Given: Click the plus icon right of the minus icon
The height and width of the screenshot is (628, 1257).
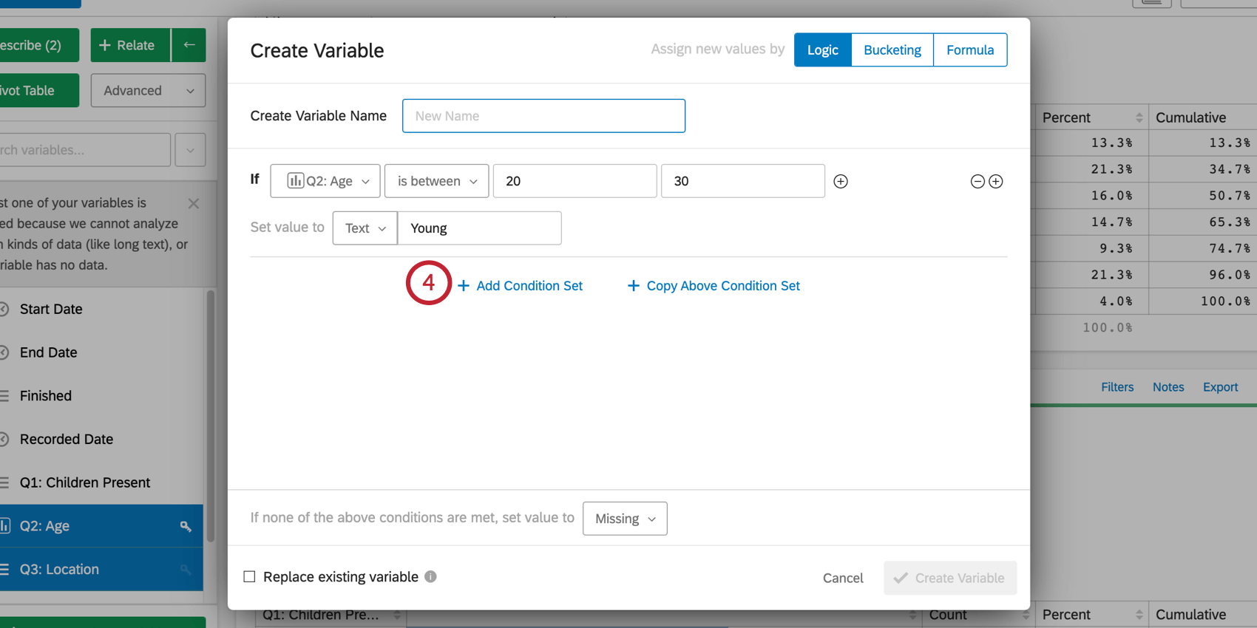Looking at the screenshot, I should (x=996, y=182).
